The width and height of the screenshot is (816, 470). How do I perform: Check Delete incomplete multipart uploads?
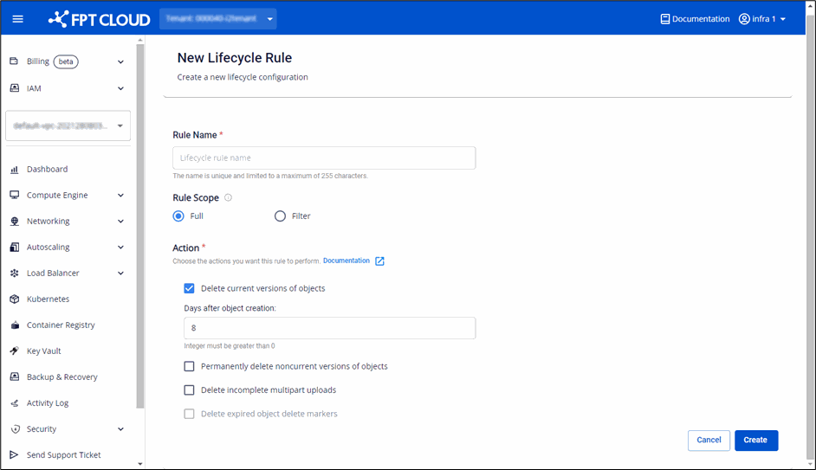pos(190,390)
